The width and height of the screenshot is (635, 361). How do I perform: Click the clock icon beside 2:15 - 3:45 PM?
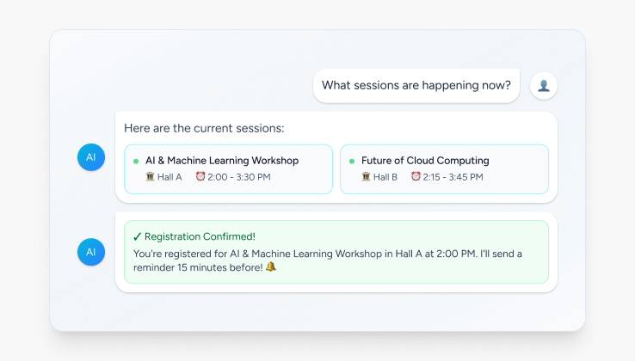pos(416,177)
